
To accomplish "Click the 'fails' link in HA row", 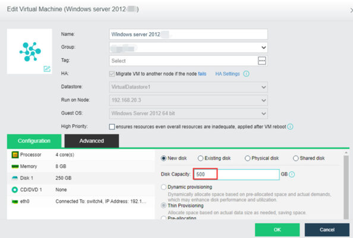I will tap(202, 74).
